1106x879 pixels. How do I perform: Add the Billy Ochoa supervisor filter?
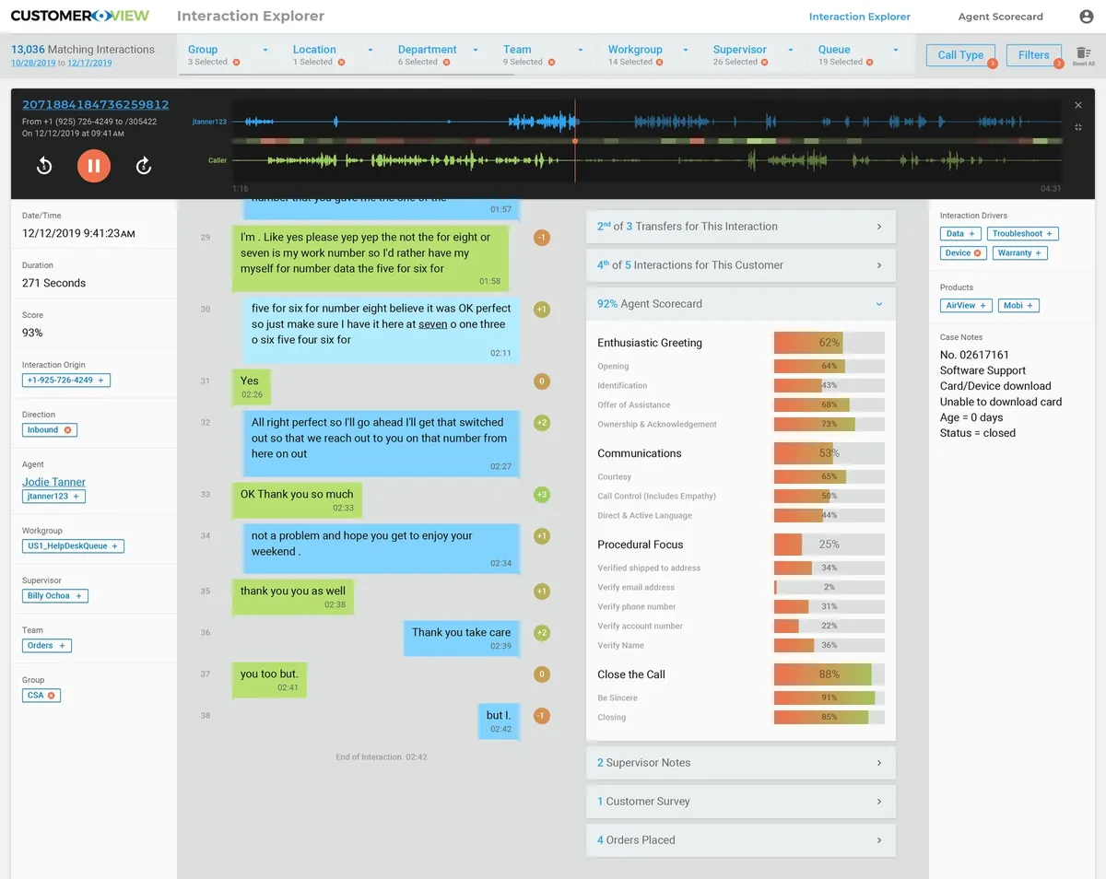[79, 596]
